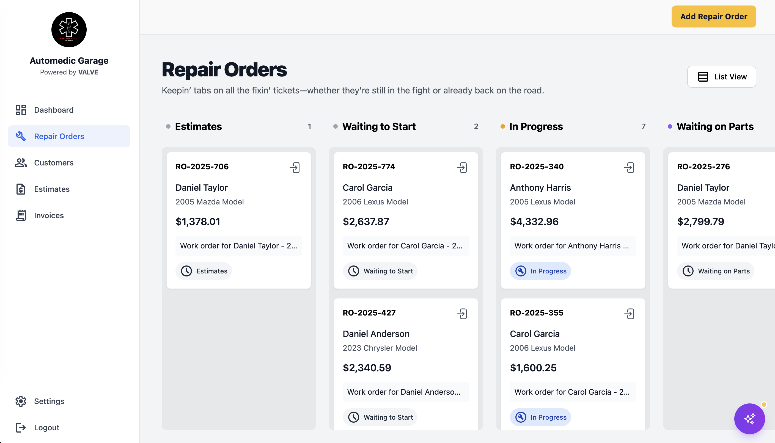Open order RO-2025-427 via arrow icon

(x=462, y=314)
